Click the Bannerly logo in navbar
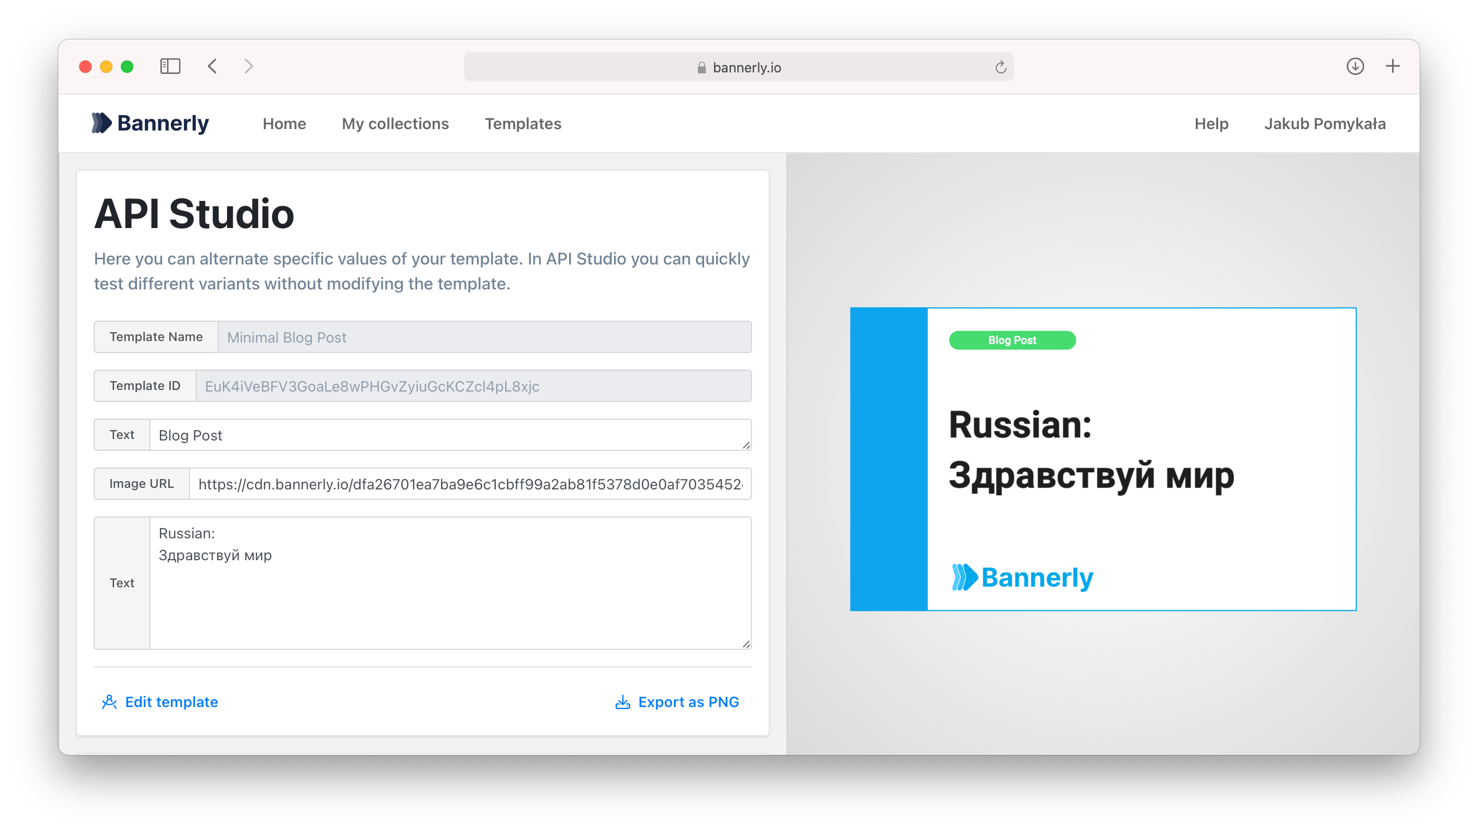Screen dimensions: 1478x832 151,123
